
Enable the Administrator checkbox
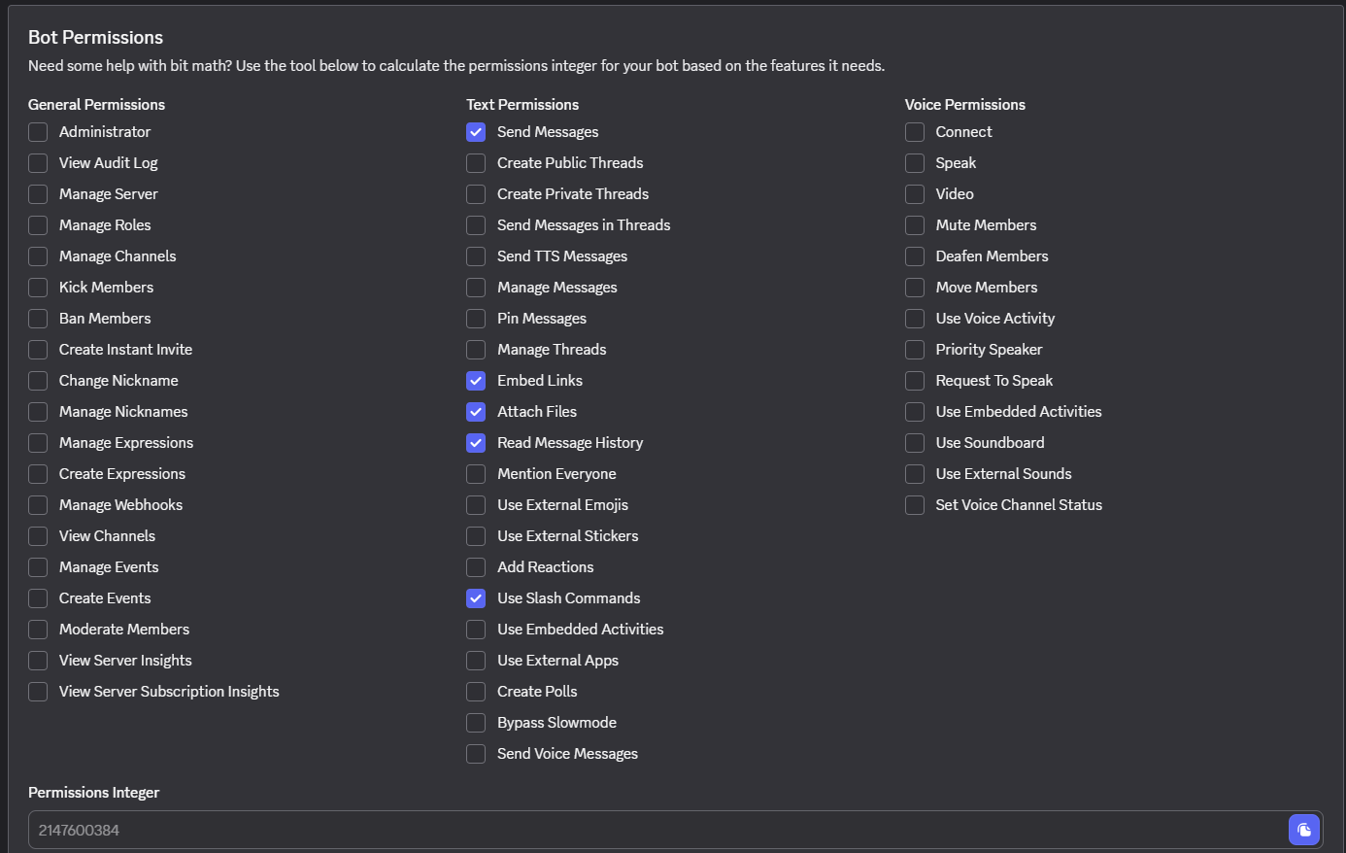click(38, 132)
